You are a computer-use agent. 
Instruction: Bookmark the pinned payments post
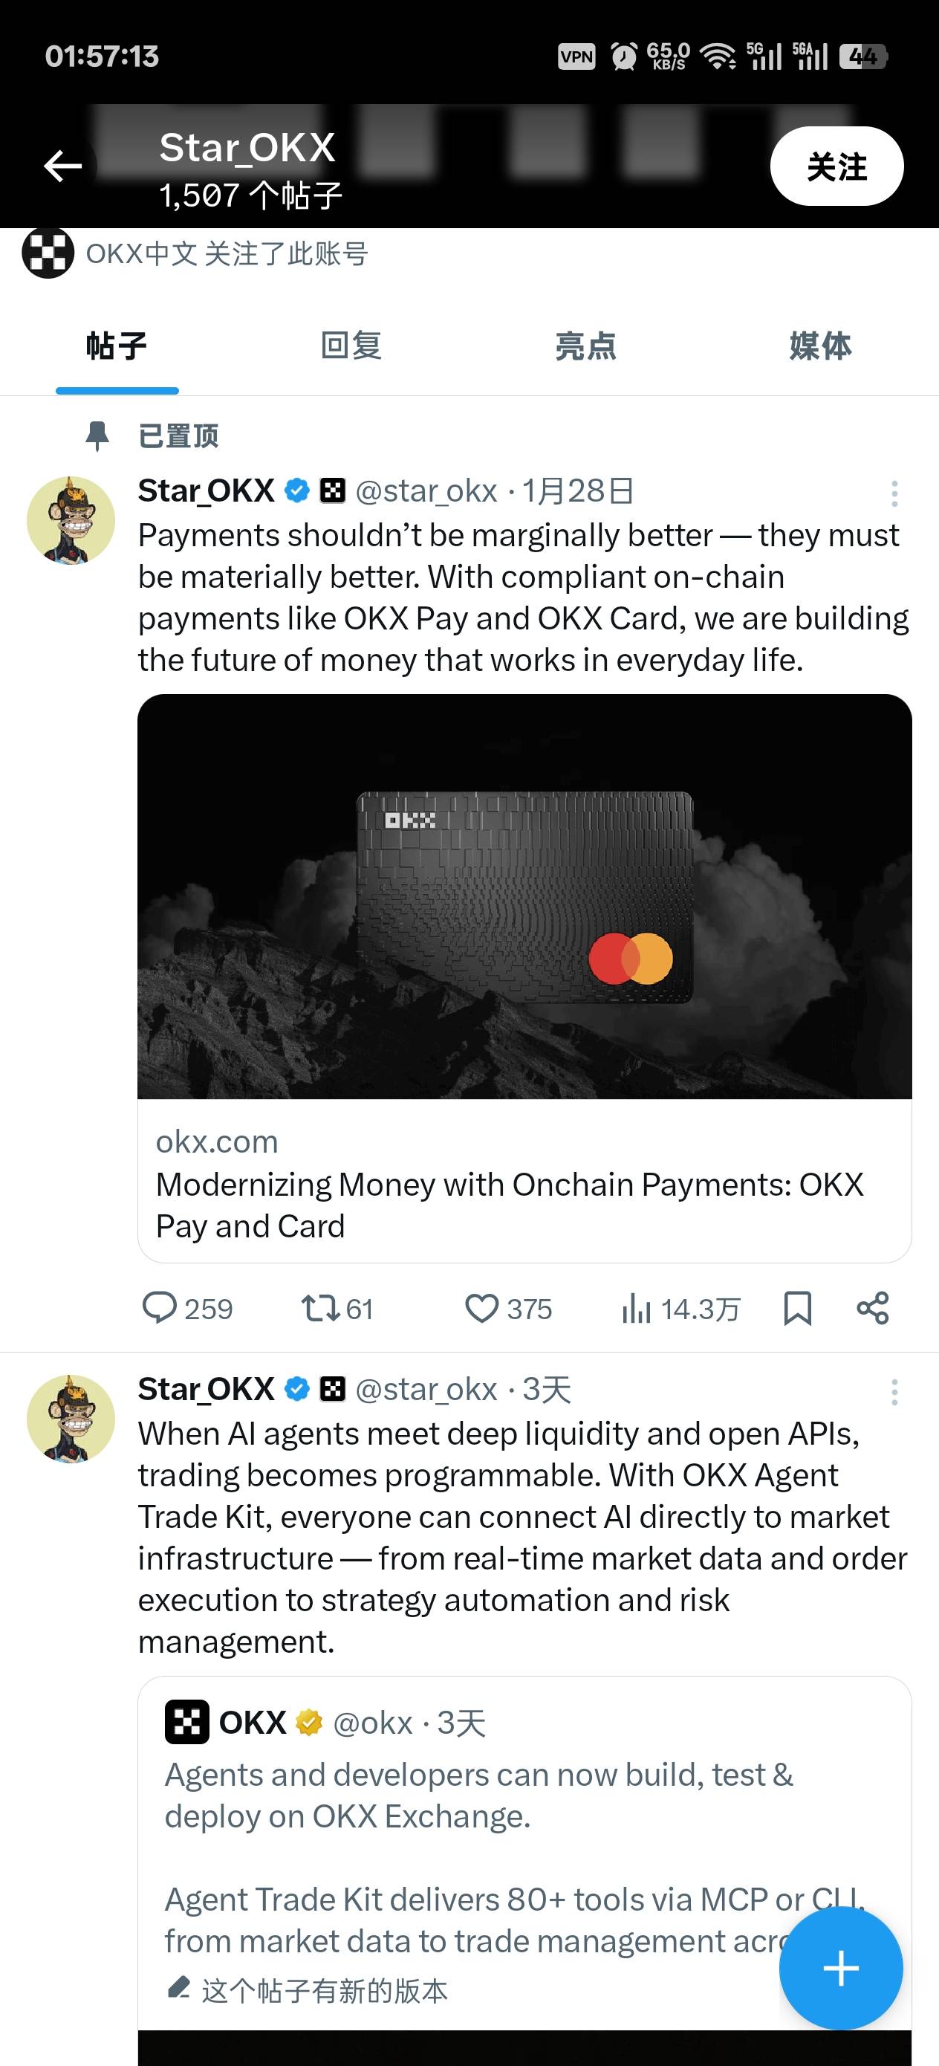797,1308
